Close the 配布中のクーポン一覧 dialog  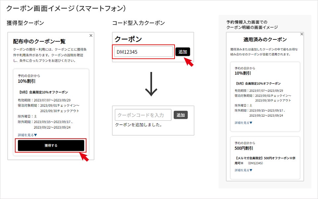click(91, 35)
